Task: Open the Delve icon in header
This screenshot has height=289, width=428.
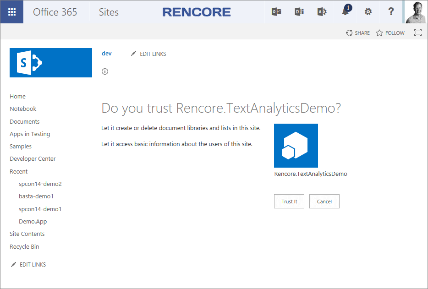Action: point(299,12)
